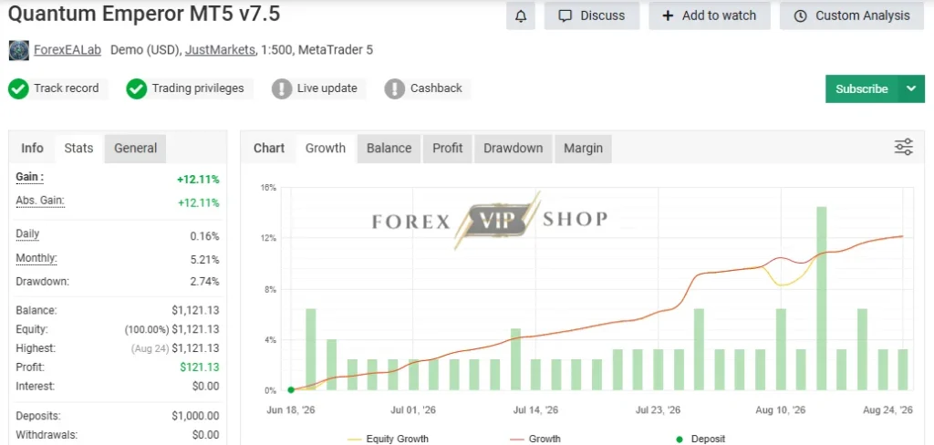The image size is (934, 445).
Task: Switch to the General tab
Action: pyautogui.click(x=135, y=149)
